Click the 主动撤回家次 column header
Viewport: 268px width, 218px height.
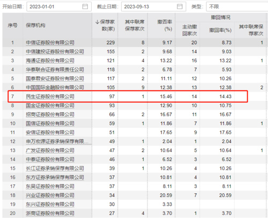[190, 30]
